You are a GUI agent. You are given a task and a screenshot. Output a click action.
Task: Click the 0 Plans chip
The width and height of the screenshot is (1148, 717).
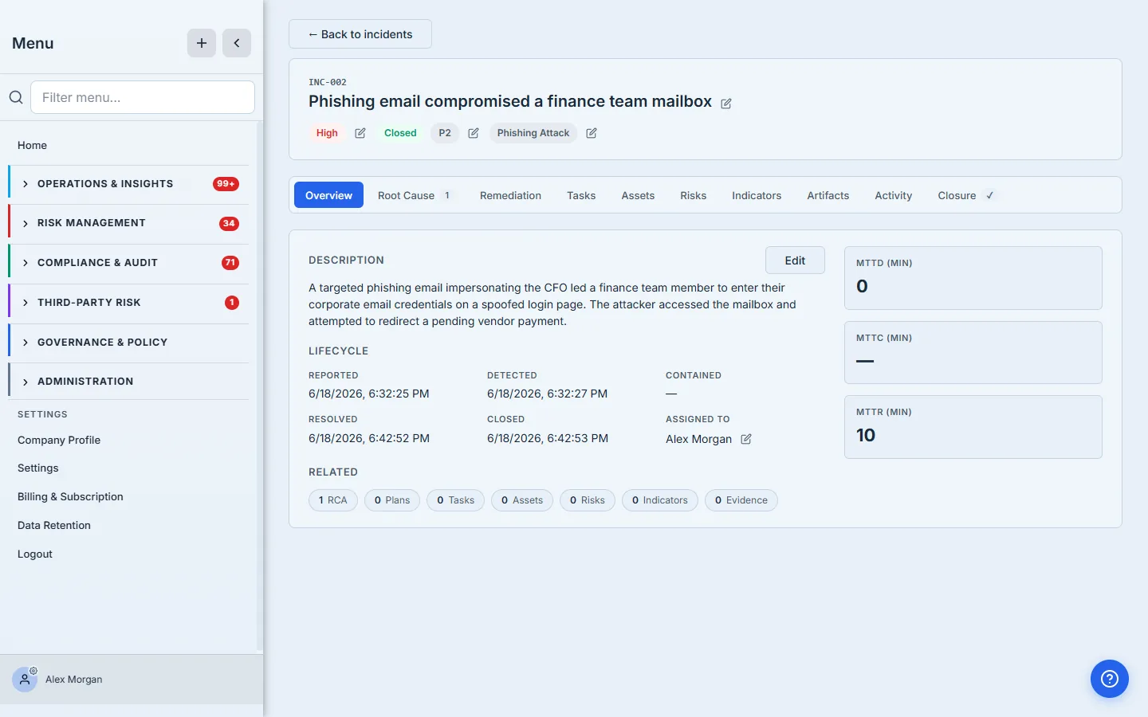point(392,500)
